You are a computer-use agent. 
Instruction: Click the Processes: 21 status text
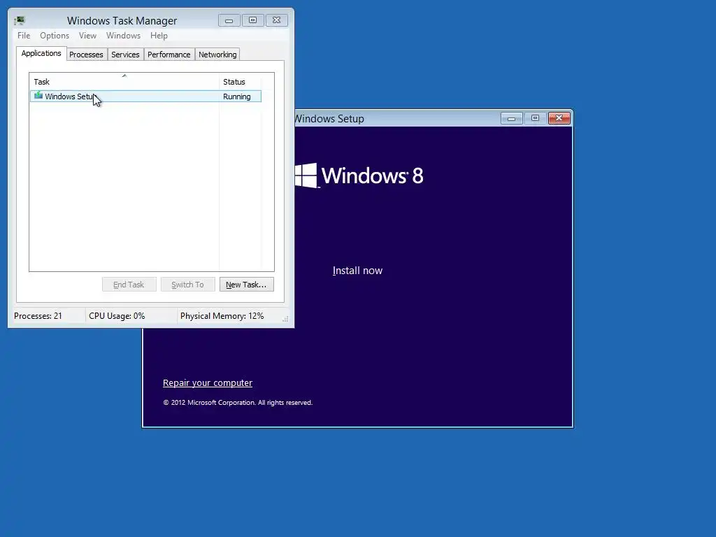tap(38, 316)
